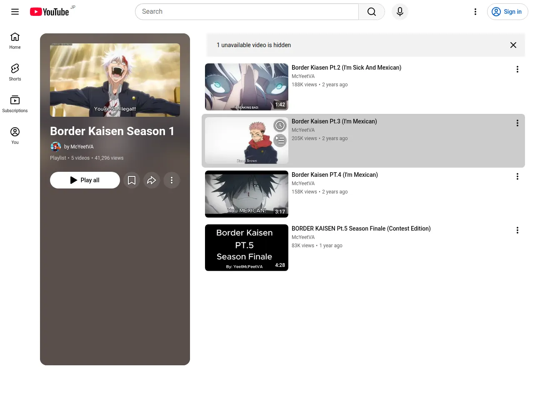The width and height of the screenshot is (535, 412).
Task: Open action menu for Season Finale video
Action: pyautogui.click(x=517, y=230)
